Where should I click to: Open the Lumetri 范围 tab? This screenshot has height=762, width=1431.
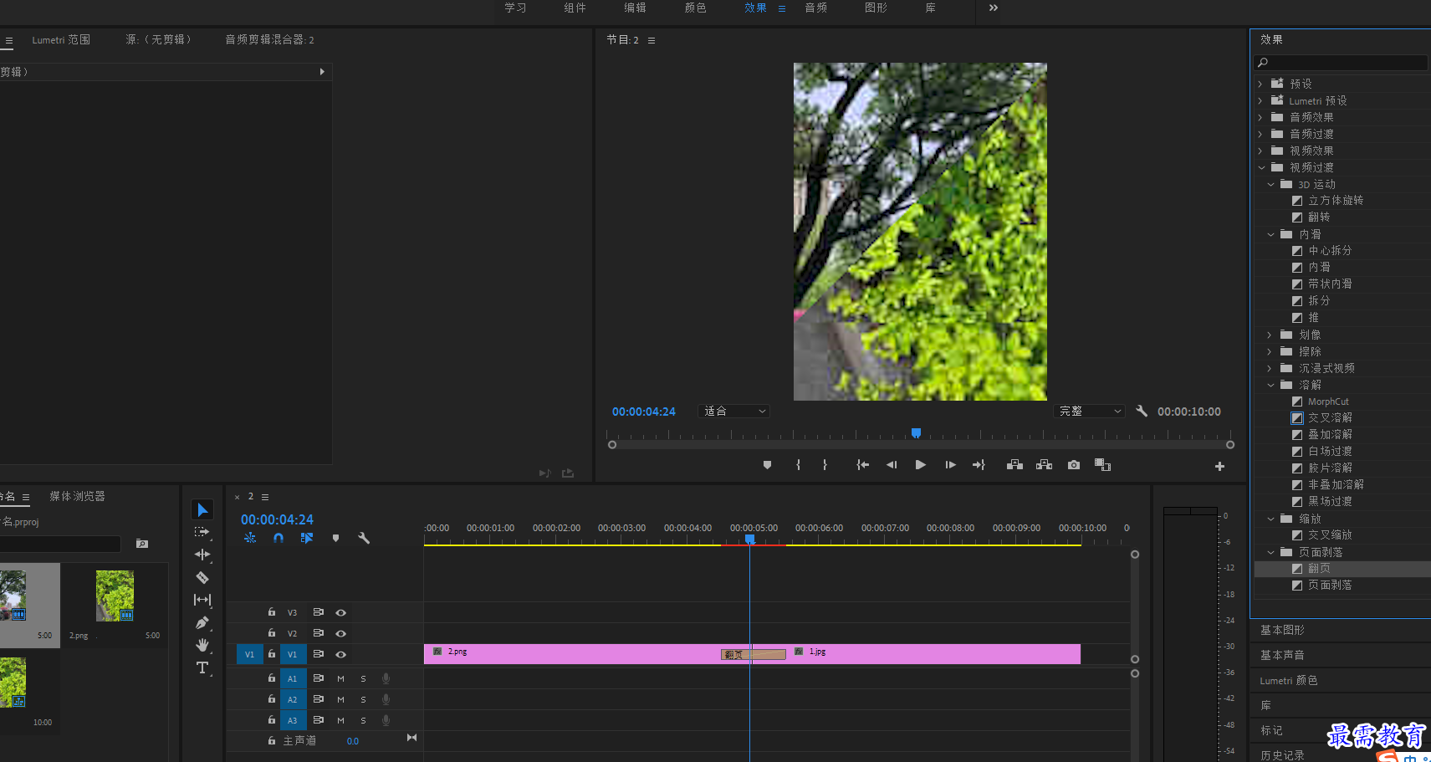point(61,39)
